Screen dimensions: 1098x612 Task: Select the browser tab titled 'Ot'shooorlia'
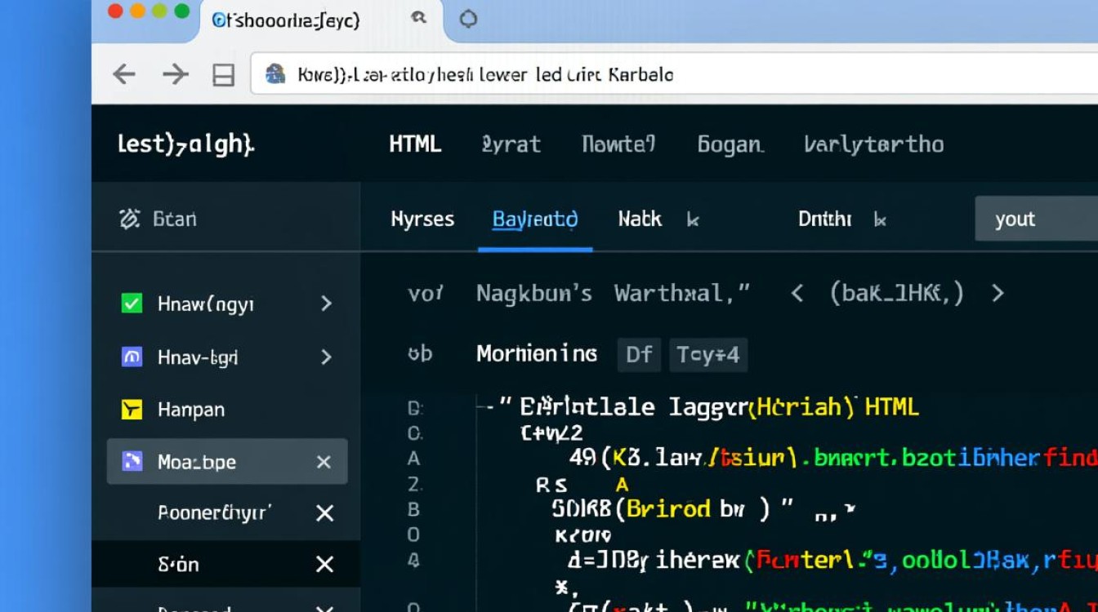(x=286, y=20)
